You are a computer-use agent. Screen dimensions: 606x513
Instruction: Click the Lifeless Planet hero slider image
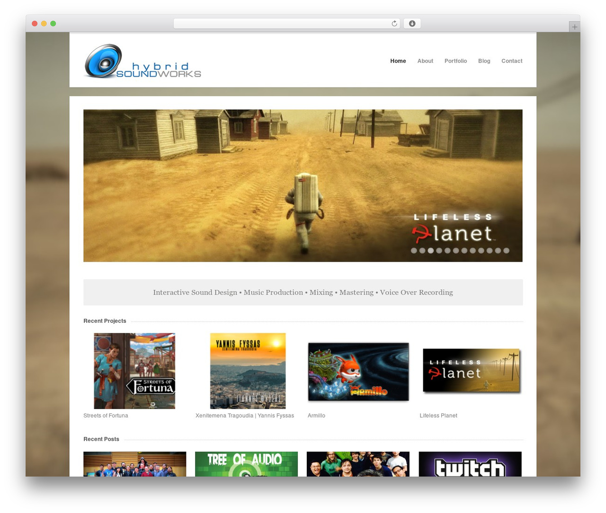point(303,186)
